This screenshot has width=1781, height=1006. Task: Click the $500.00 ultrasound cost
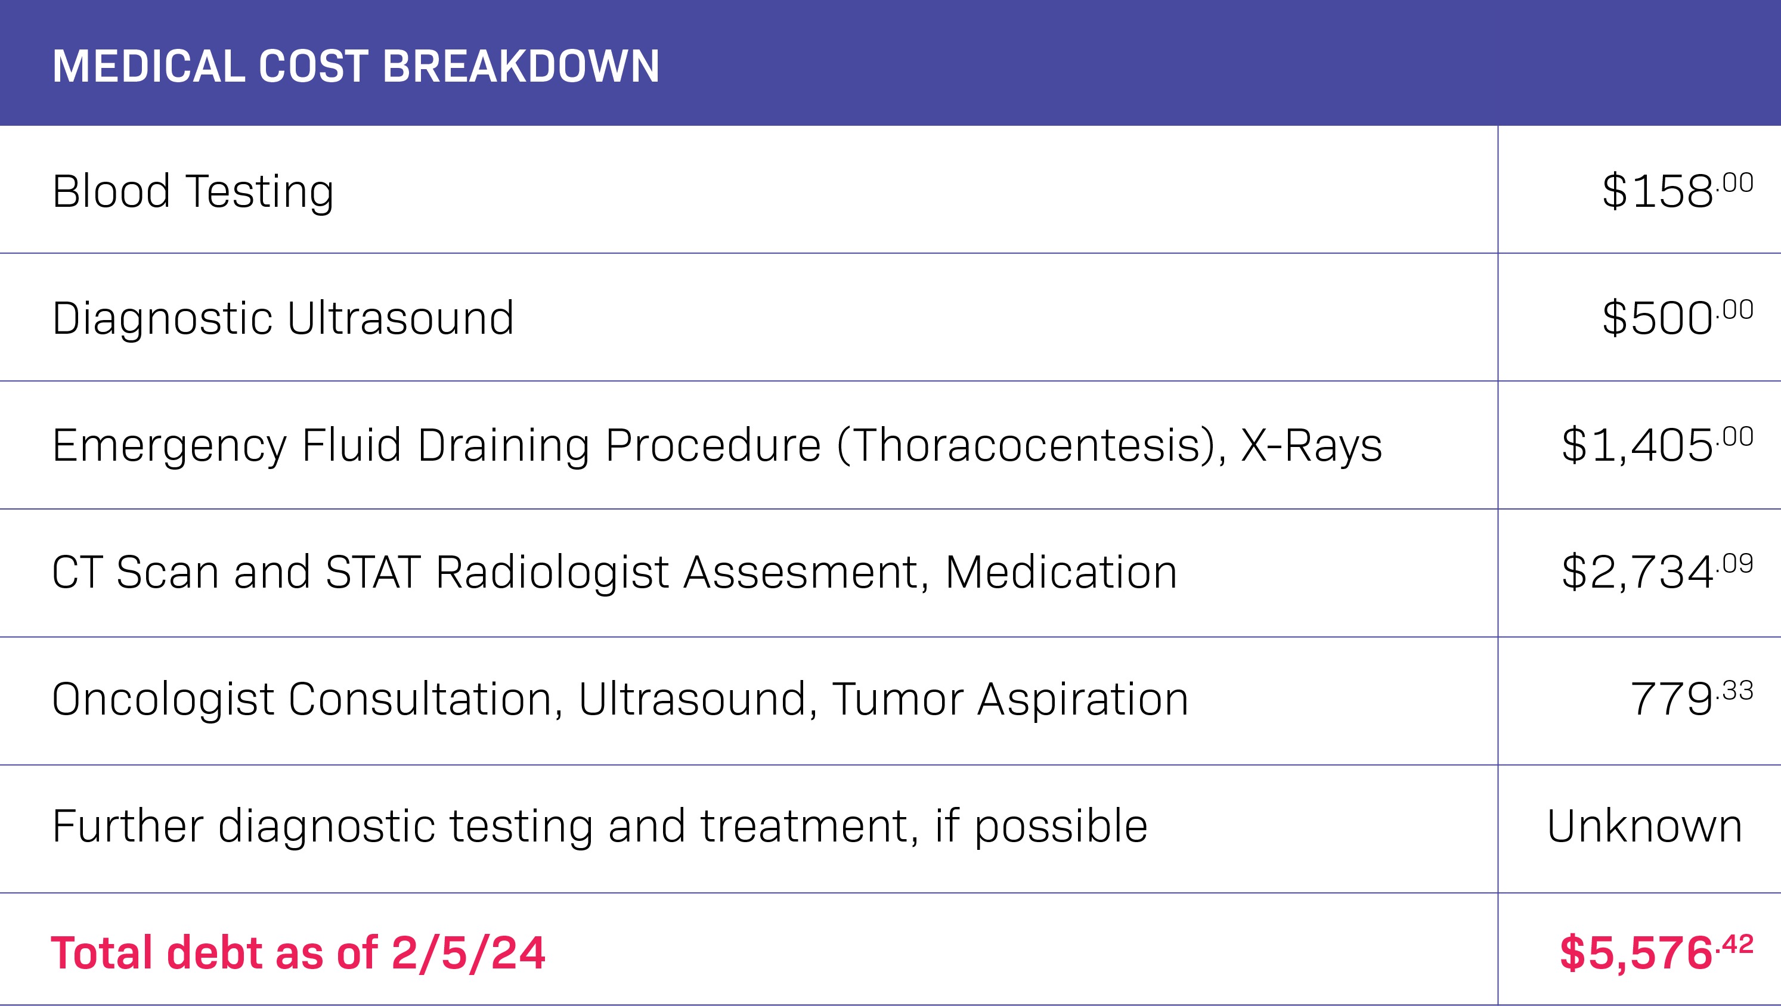(1677, 318)
